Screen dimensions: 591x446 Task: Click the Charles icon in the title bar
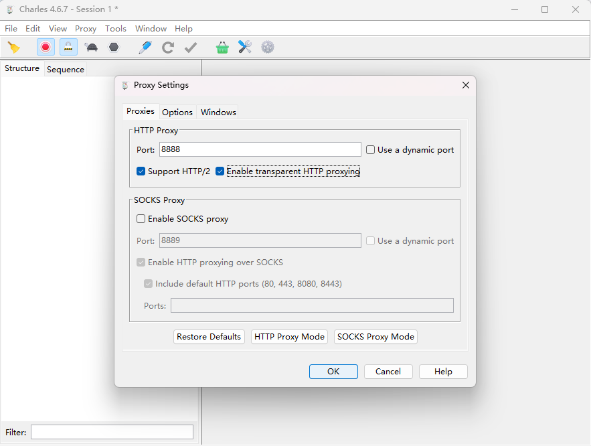[10, 9]
